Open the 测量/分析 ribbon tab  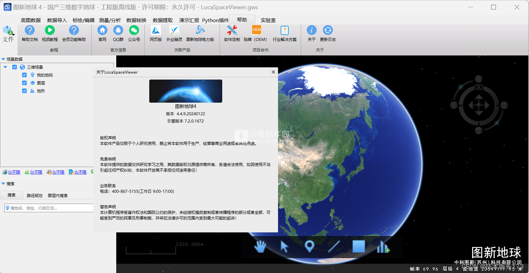click(110, 20)
